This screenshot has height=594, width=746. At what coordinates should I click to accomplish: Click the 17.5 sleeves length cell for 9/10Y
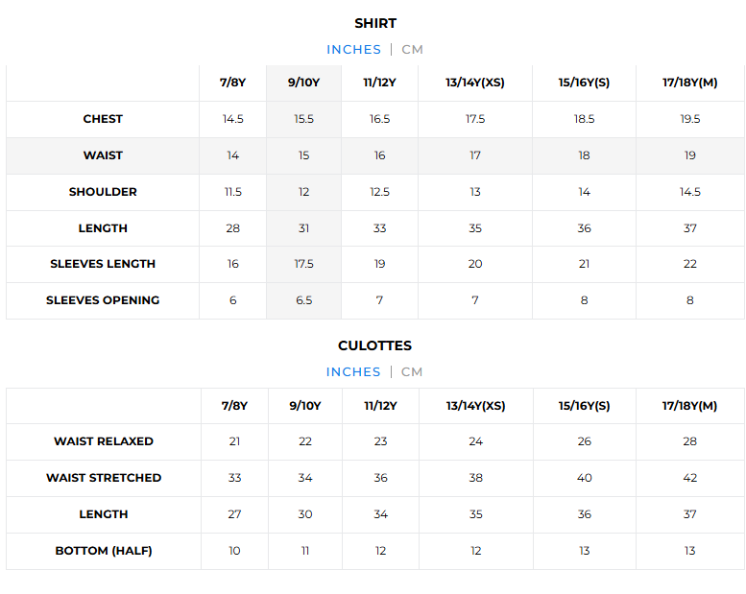coord(303,264)
